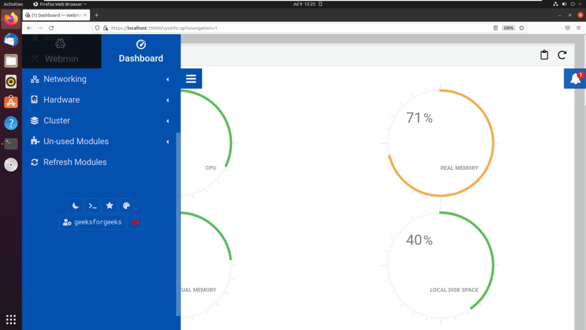Screen dimensions: 586x330
Task: Toggle reader view icon
Action: point(496,28)
